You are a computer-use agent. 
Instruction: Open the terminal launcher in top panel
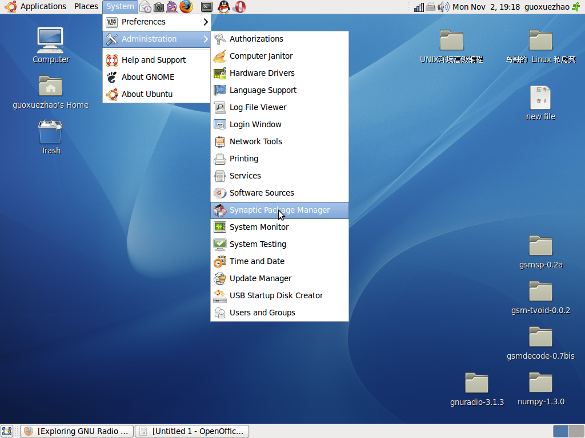coord(207,7)
